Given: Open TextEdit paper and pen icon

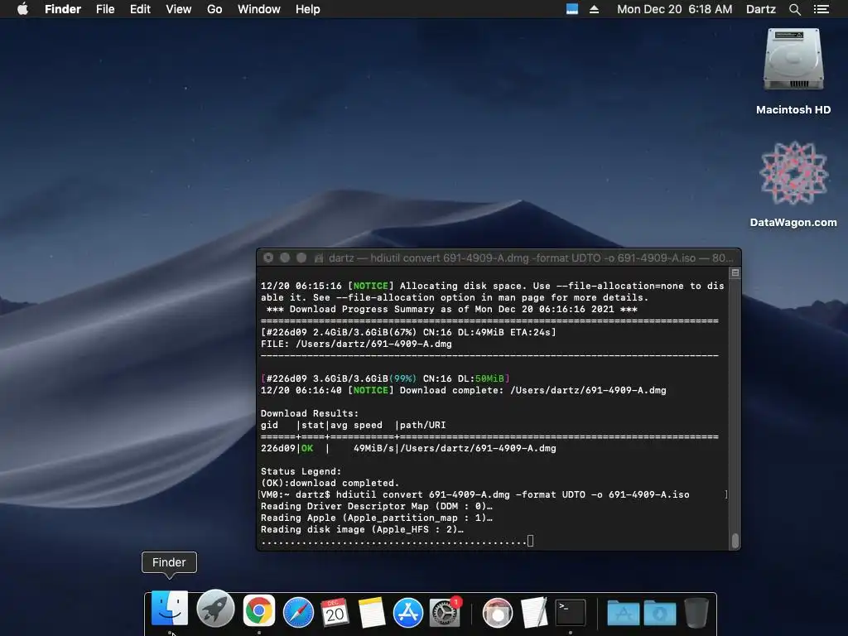Looking at the screenshot, I should point(534,612).
